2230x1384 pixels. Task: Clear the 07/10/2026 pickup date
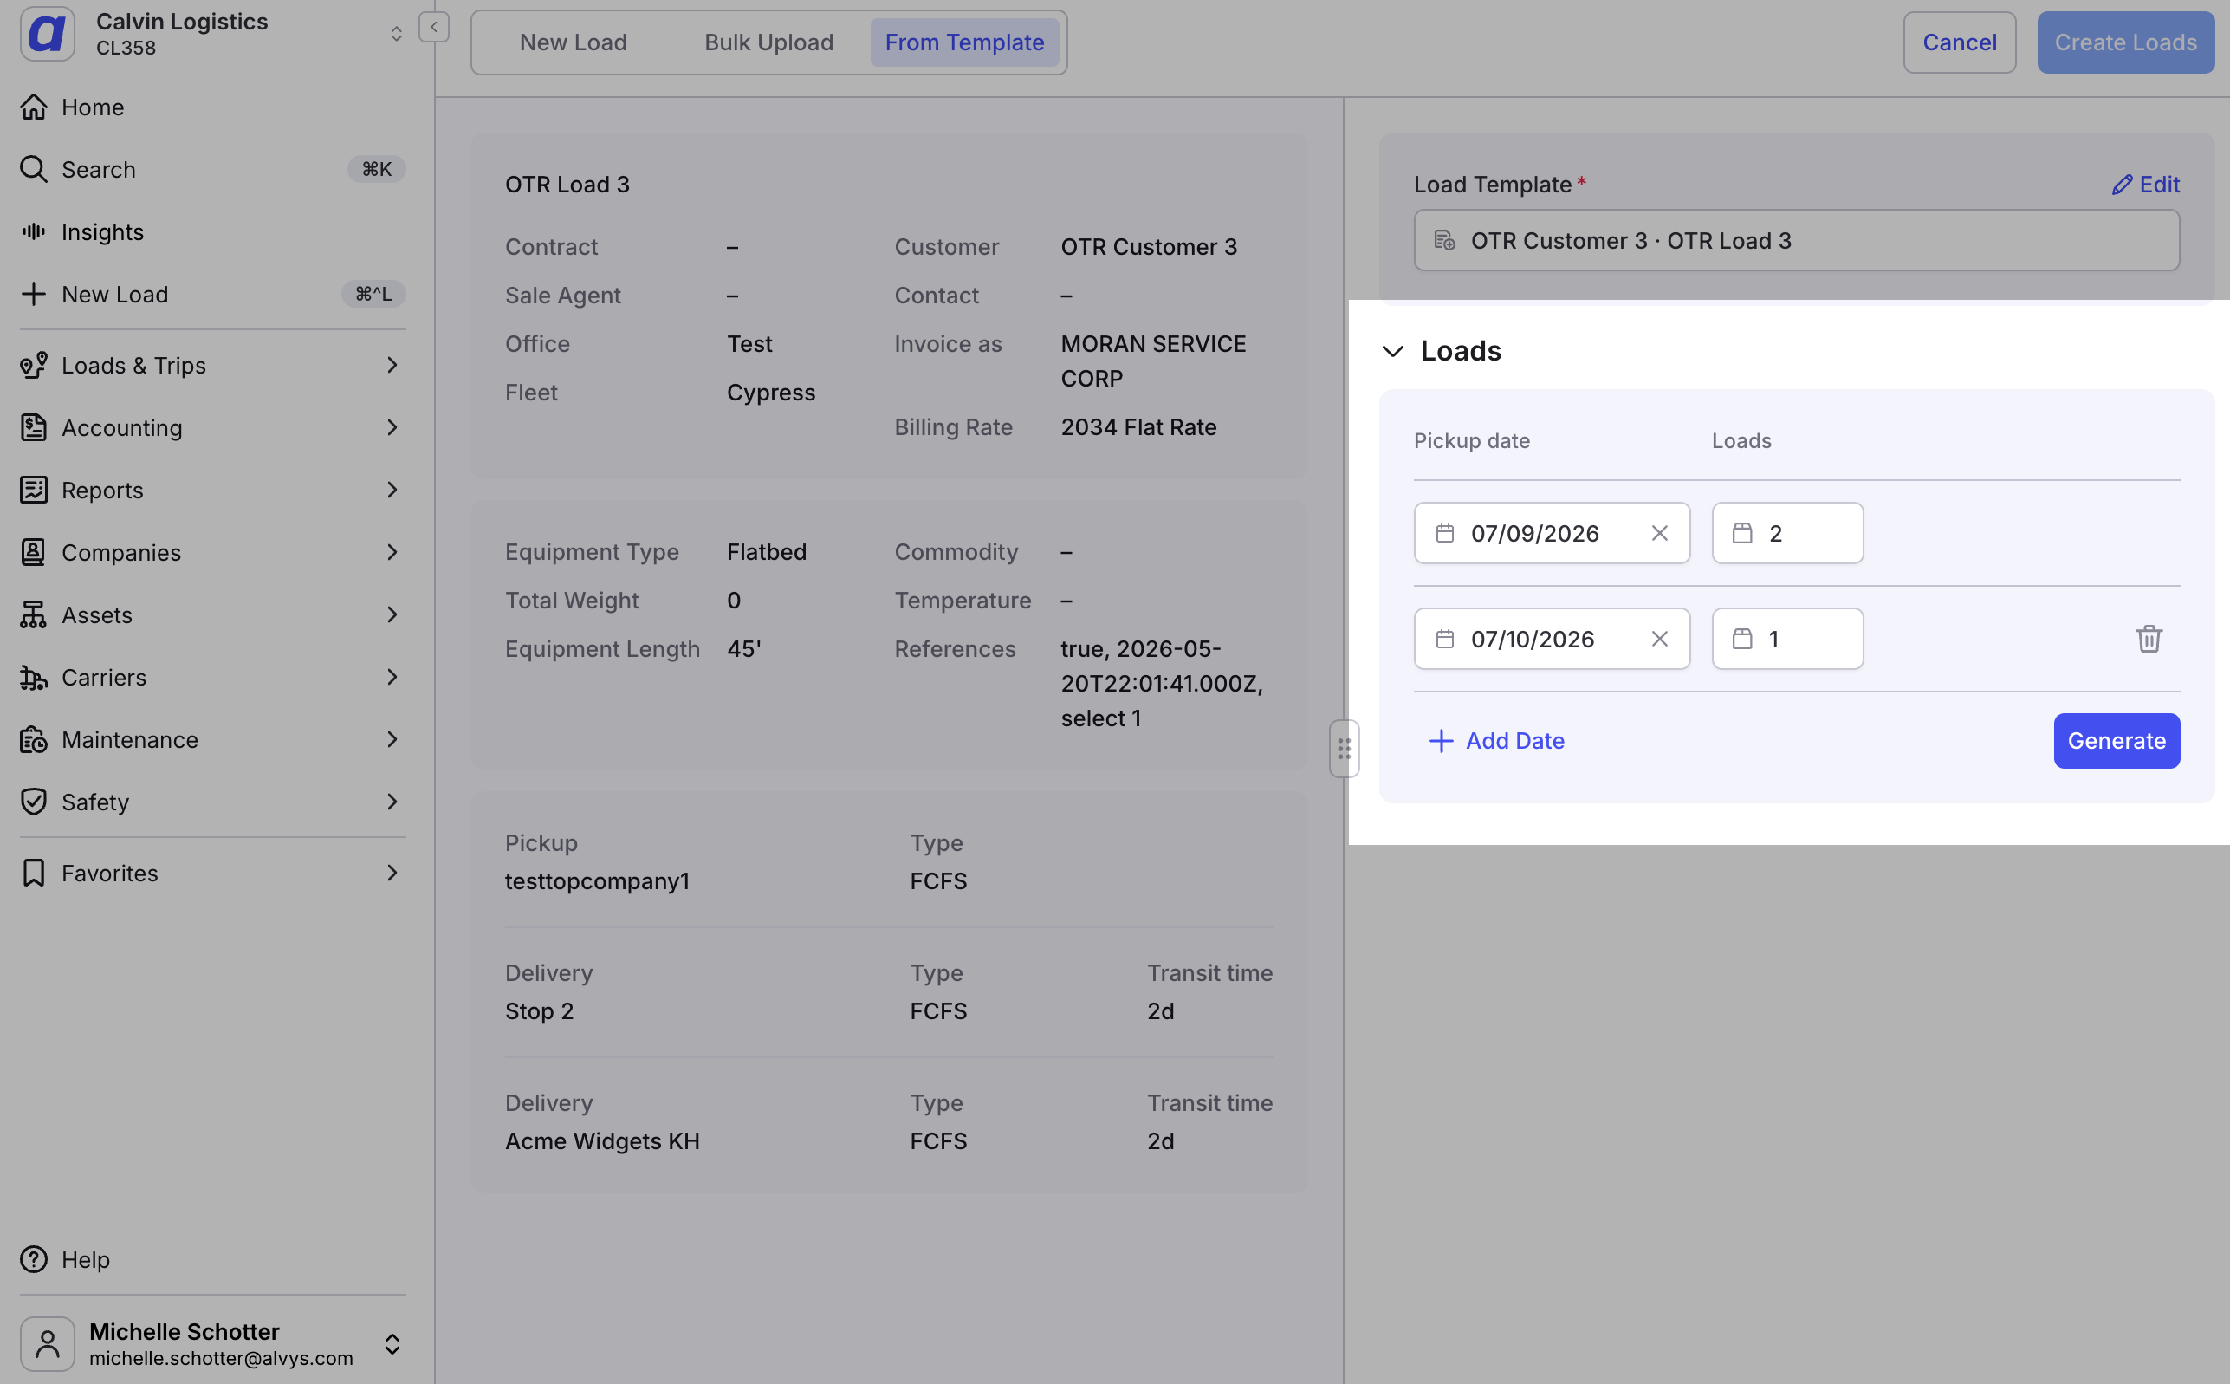[x=1659, y=638]
